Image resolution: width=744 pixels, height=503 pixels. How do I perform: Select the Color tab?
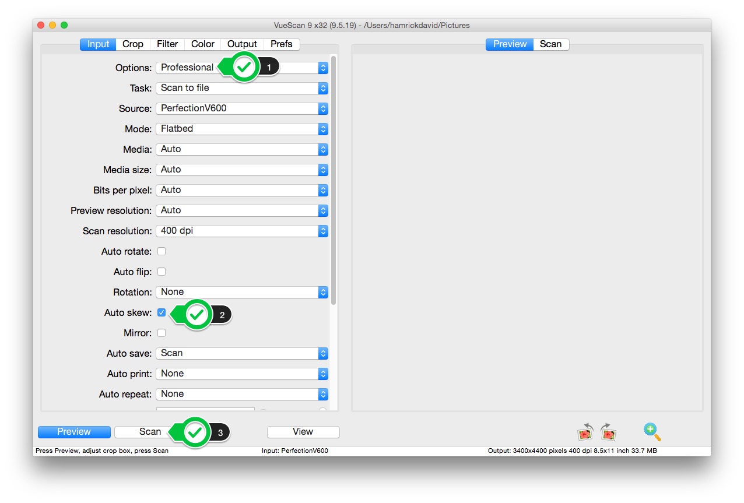point(203,44)
